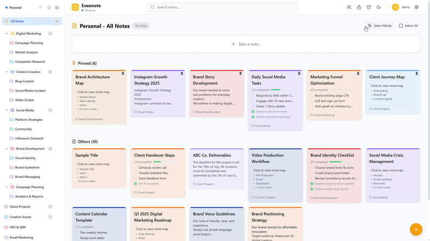Viewport: 430px width, 241px height.
Task: Collapse the Brand Development folder
Action: coord(6,149)
